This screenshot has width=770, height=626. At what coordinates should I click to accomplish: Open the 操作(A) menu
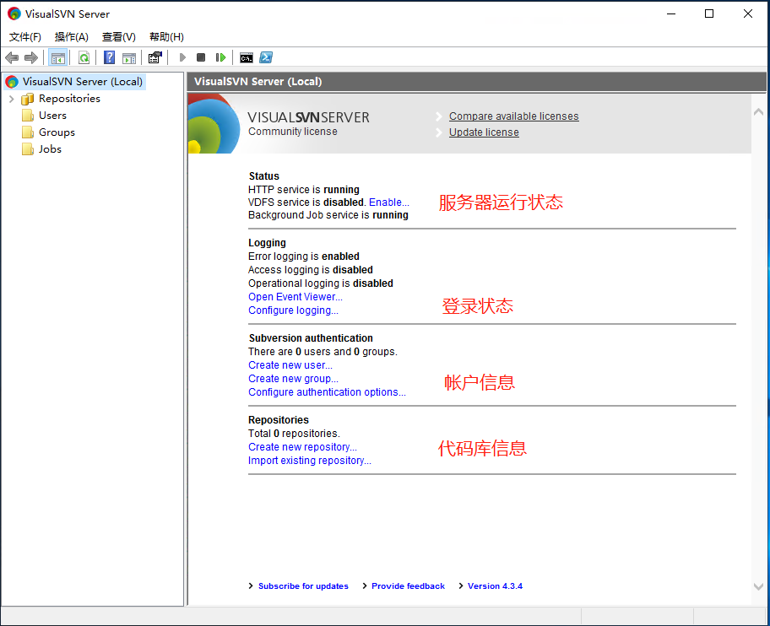(x=72, y=37)
